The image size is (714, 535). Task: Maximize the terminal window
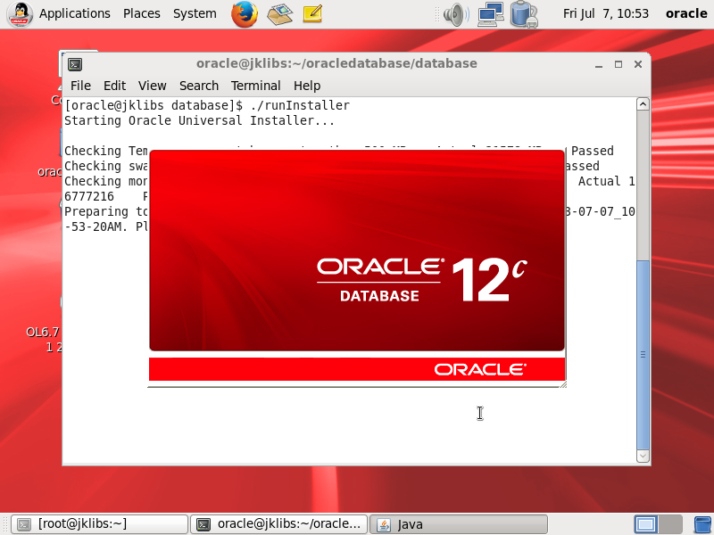(x=619, y=64)
